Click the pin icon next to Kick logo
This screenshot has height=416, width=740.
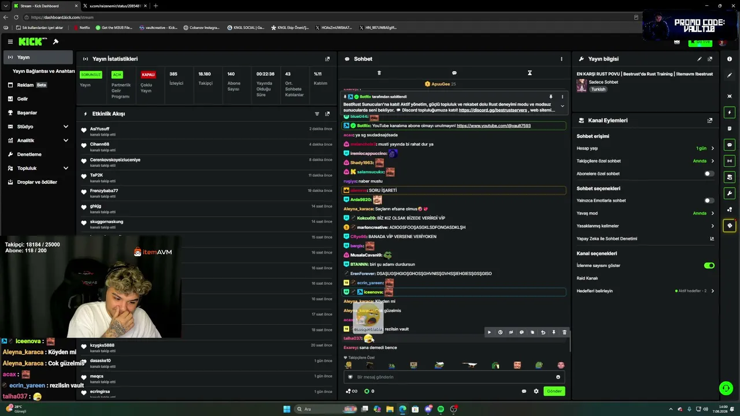point(55,42)
